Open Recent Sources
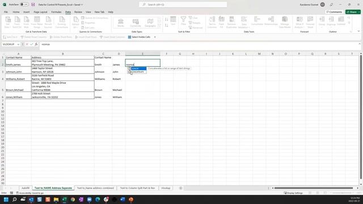The image size is (363, 204). tap(48, 23)
